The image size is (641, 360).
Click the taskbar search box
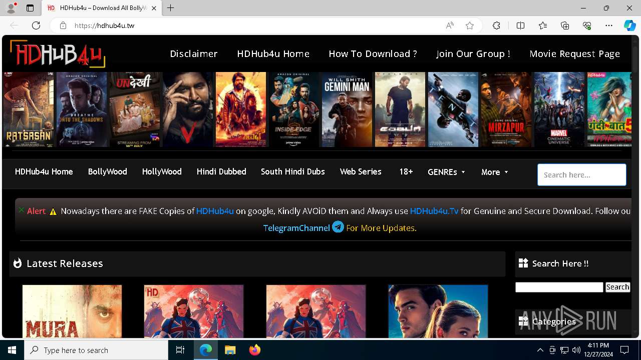[x=96, y=350]
